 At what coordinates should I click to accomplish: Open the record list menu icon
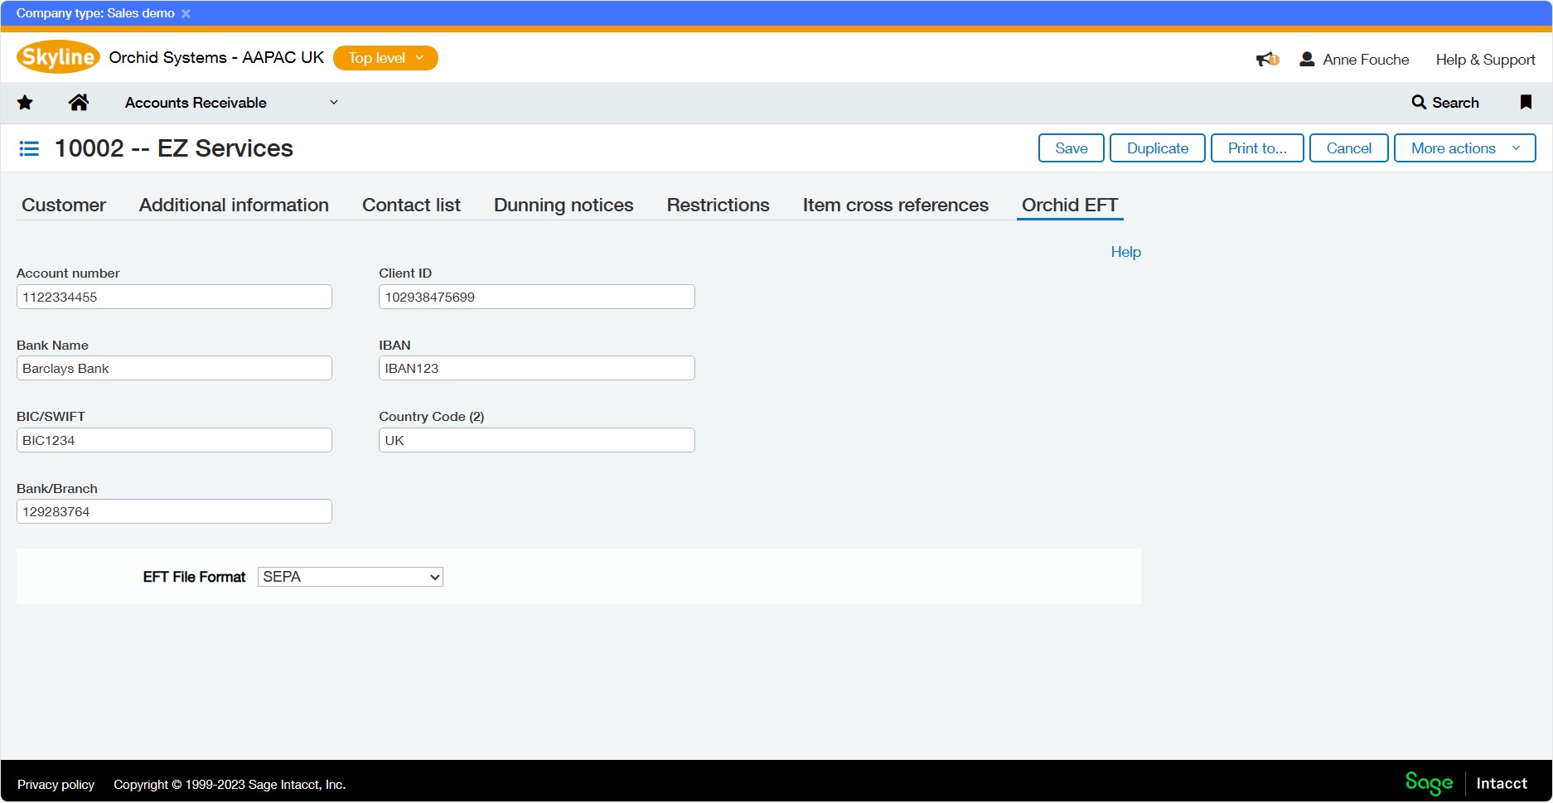click(x=29, y=148)
